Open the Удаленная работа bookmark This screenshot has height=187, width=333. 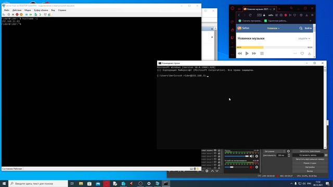pyautogui.click(x=276, y=21)
